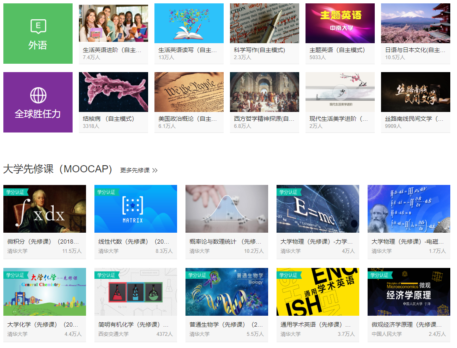457x348 pixels.
Task: Click 微积分（先修课）title
Action: click(43, 242)
